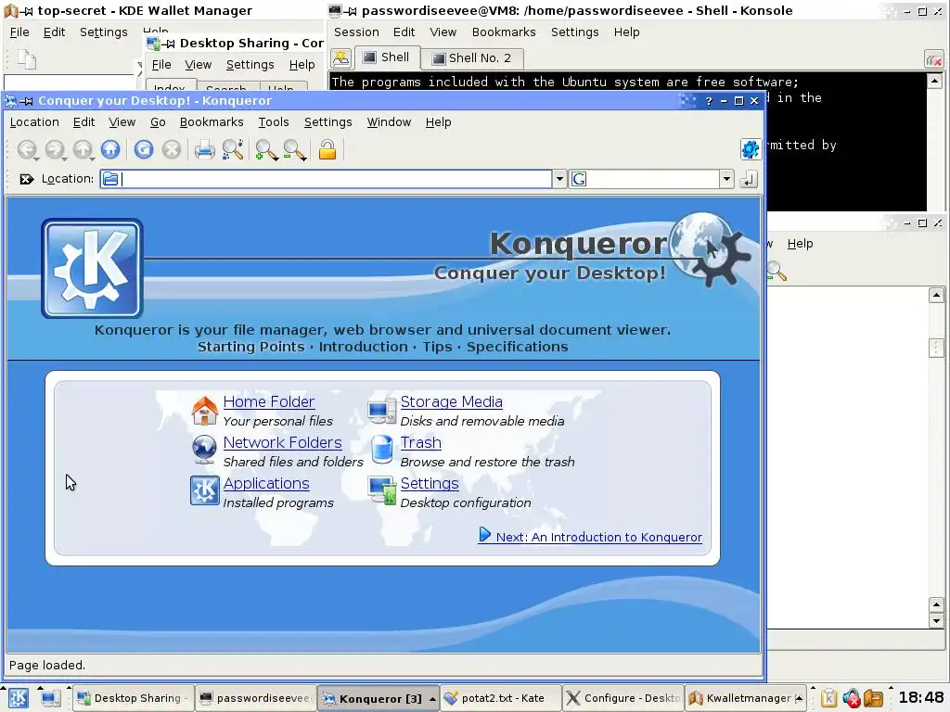Screen dimensions: 950x712
Task: Click the Google search provider icon
Action: tap(579, 179)
